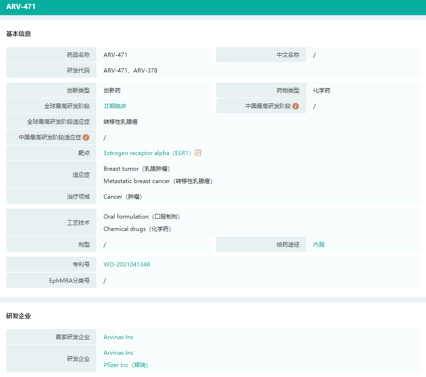
Task: Click the 内服 administration route link
Action: 319,245
